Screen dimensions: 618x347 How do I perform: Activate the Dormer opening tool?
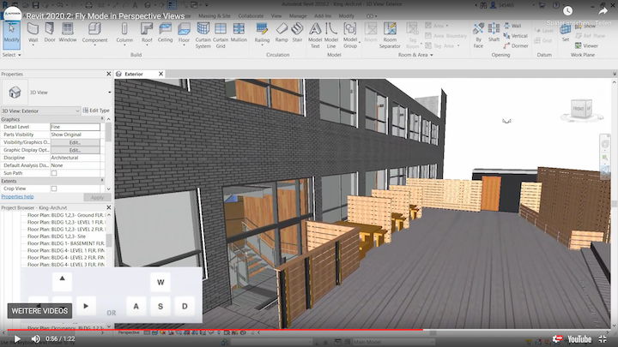coord(516,46)
